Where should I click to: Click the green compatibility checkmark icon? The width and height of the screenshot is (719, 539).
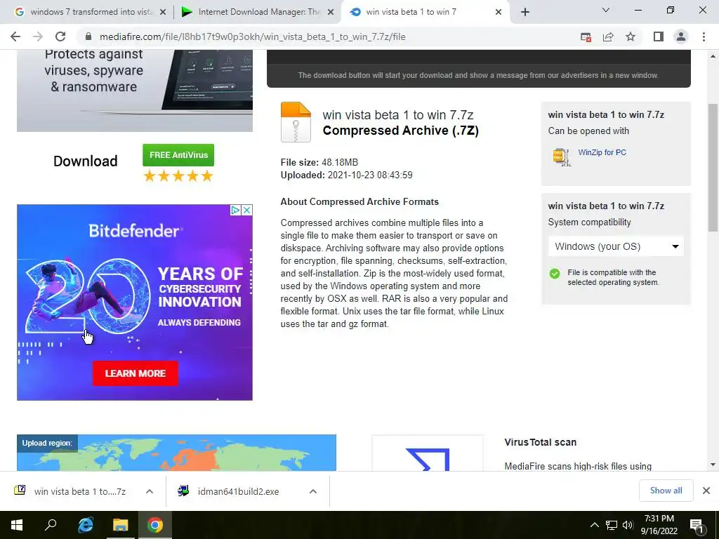(555, 274)
